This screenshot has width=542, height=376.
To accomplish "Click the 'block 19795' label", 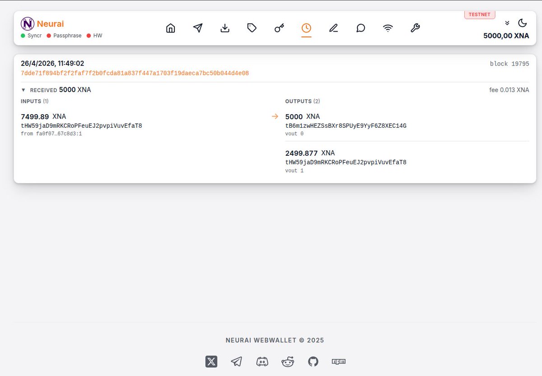I will (x=509, y=64).
